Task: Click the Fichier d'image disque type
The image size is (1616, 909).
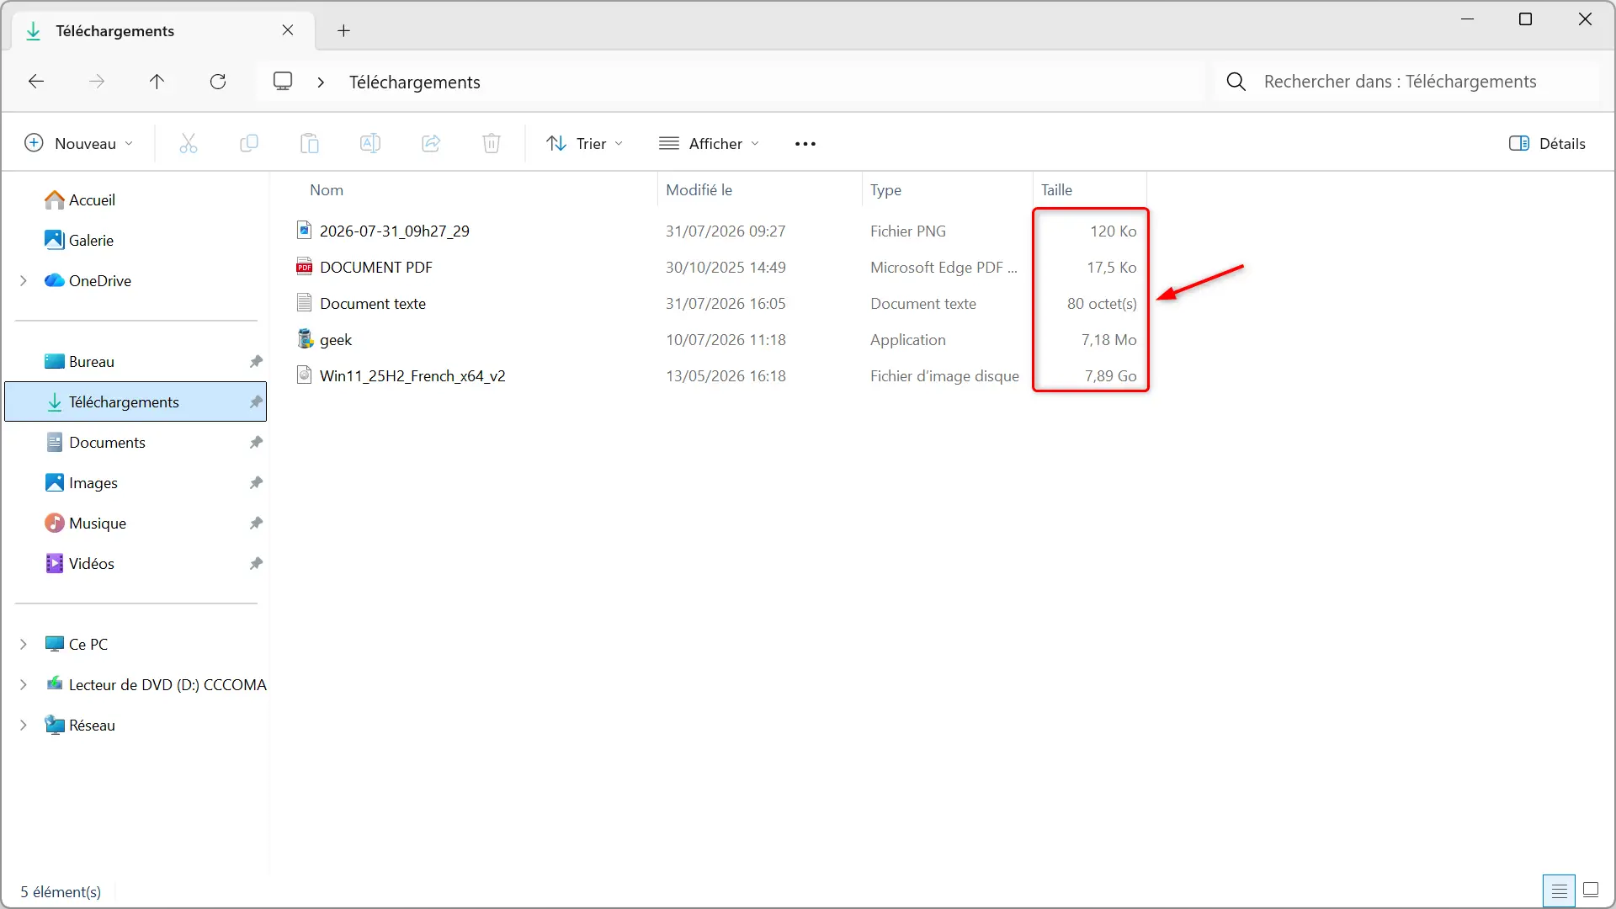Action: pos(944,376)
